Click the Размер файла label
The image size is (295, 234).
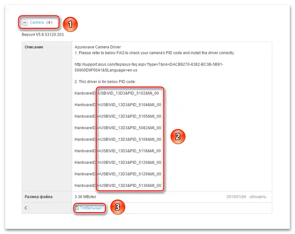point(38,197)
